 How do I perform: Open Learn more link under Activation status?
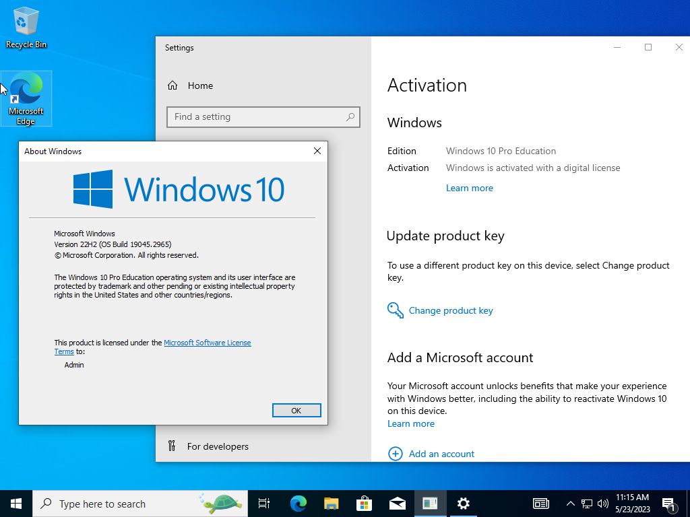tap(470, 188)
